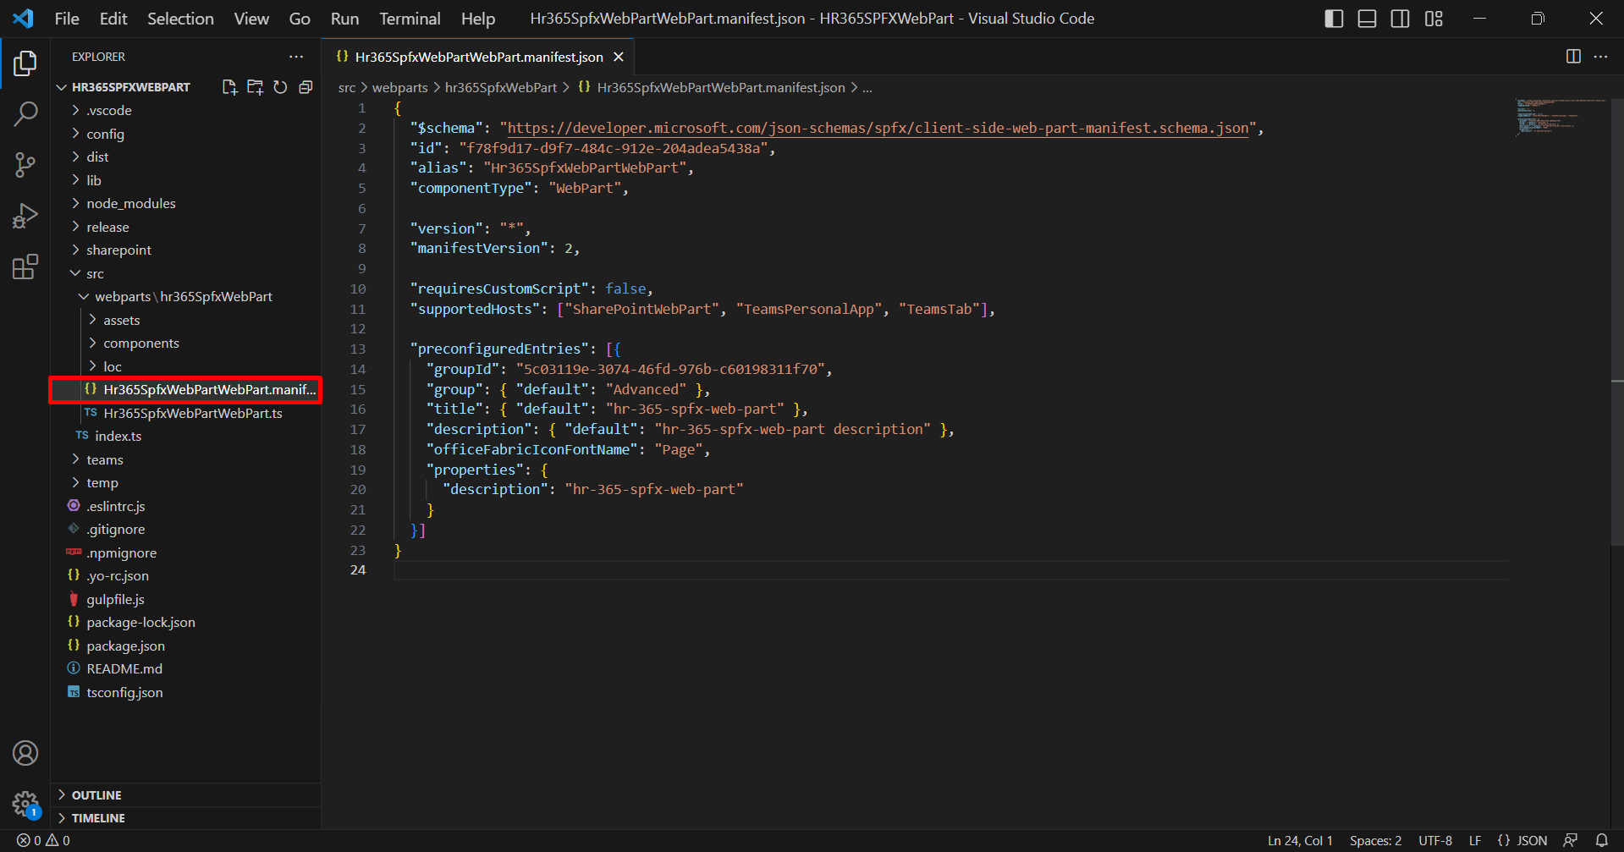Screen dimensions: 1624x852
Task: Open the schema URL link on line 2
Action: [878, 129]
